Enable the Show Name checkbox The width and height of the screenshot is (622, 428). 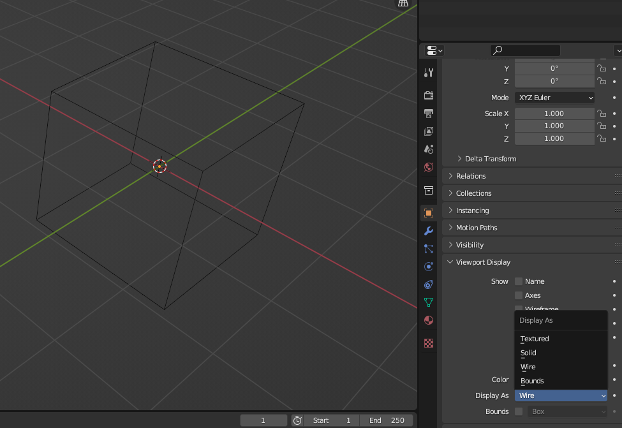click(x=519, y=281)
